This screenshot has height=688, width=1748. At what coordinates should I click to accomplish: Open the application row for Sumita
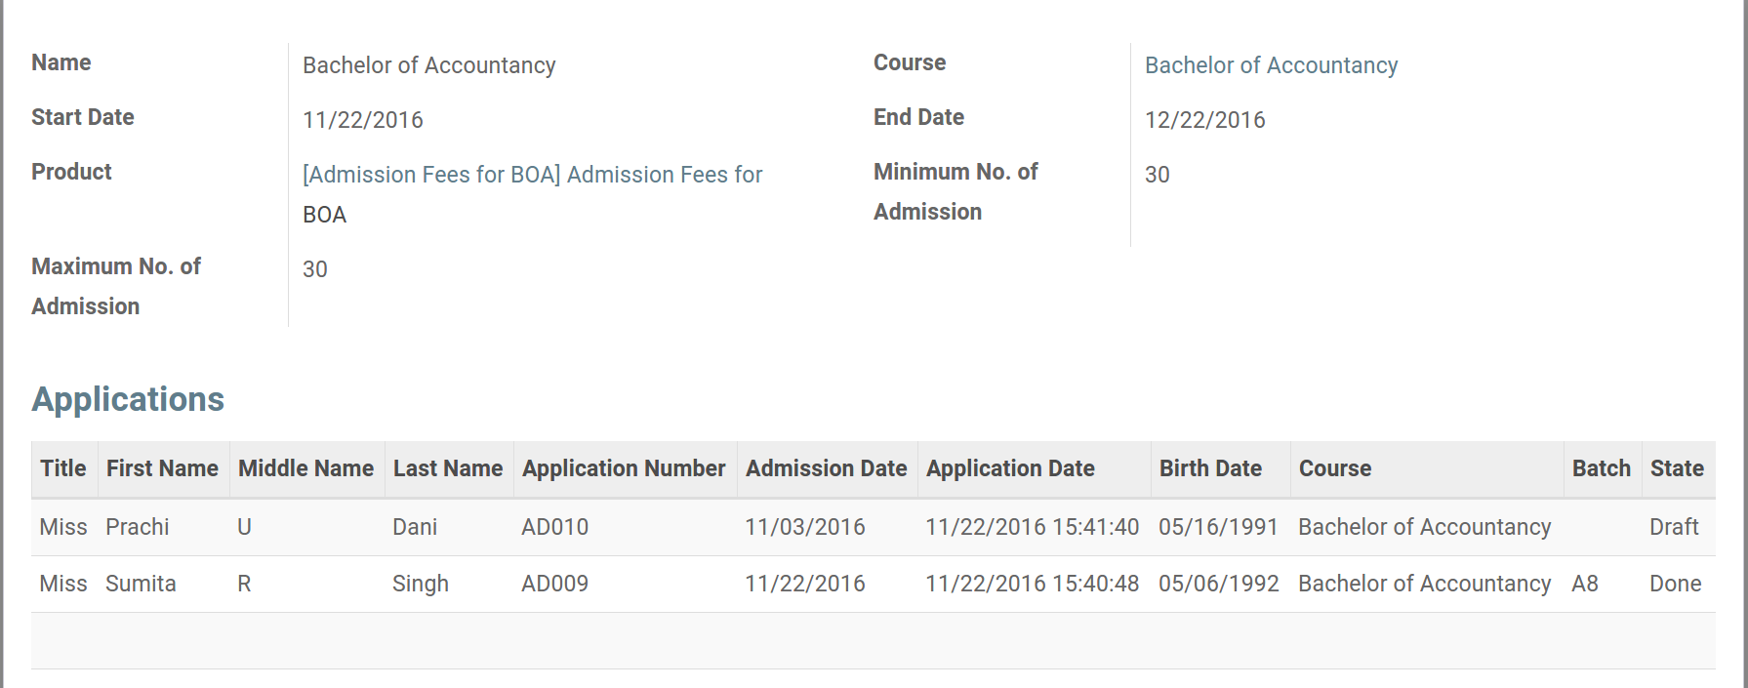tap(141, 584)
